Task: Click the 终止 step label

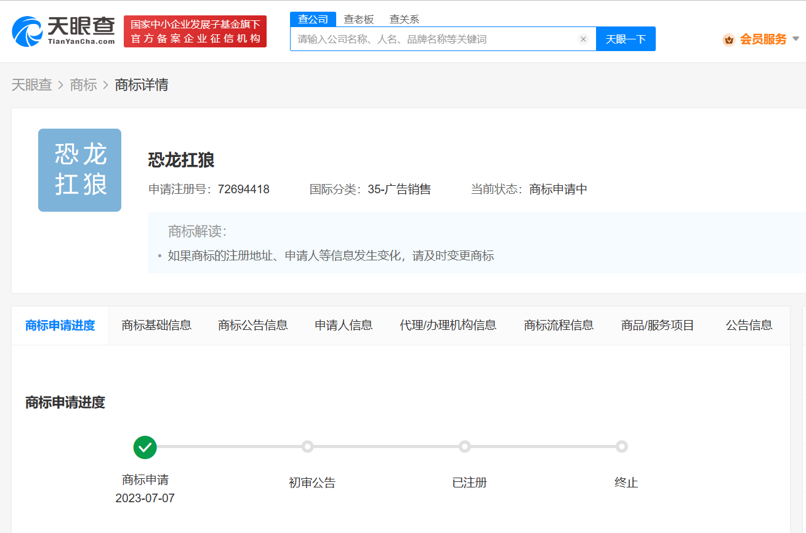Action: [x=626, y=483]
